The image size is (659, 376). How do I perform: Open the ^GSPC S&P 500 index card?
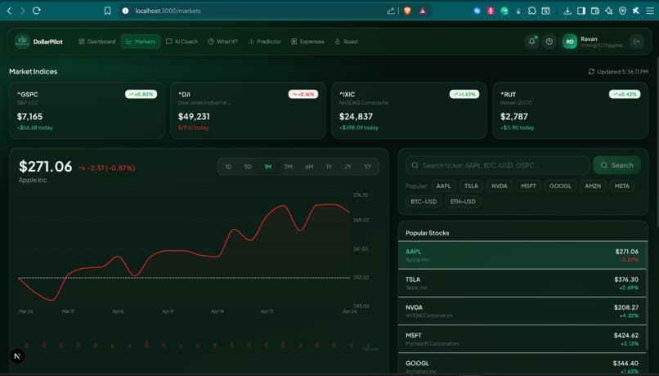point(87,110)
